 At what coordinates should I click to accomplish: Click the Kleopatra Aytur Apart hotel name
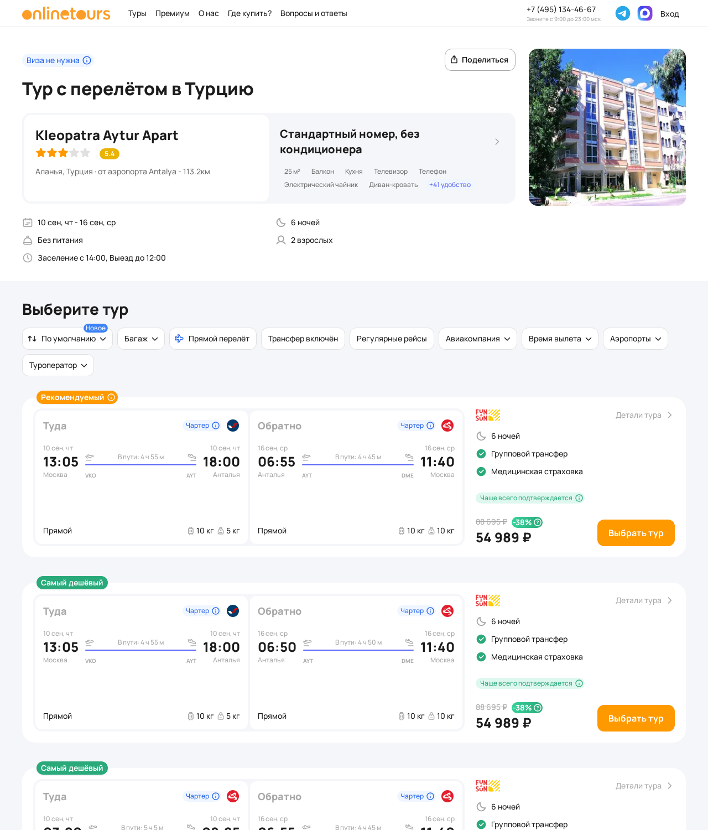pyautogui.click(x=107, y=136)
